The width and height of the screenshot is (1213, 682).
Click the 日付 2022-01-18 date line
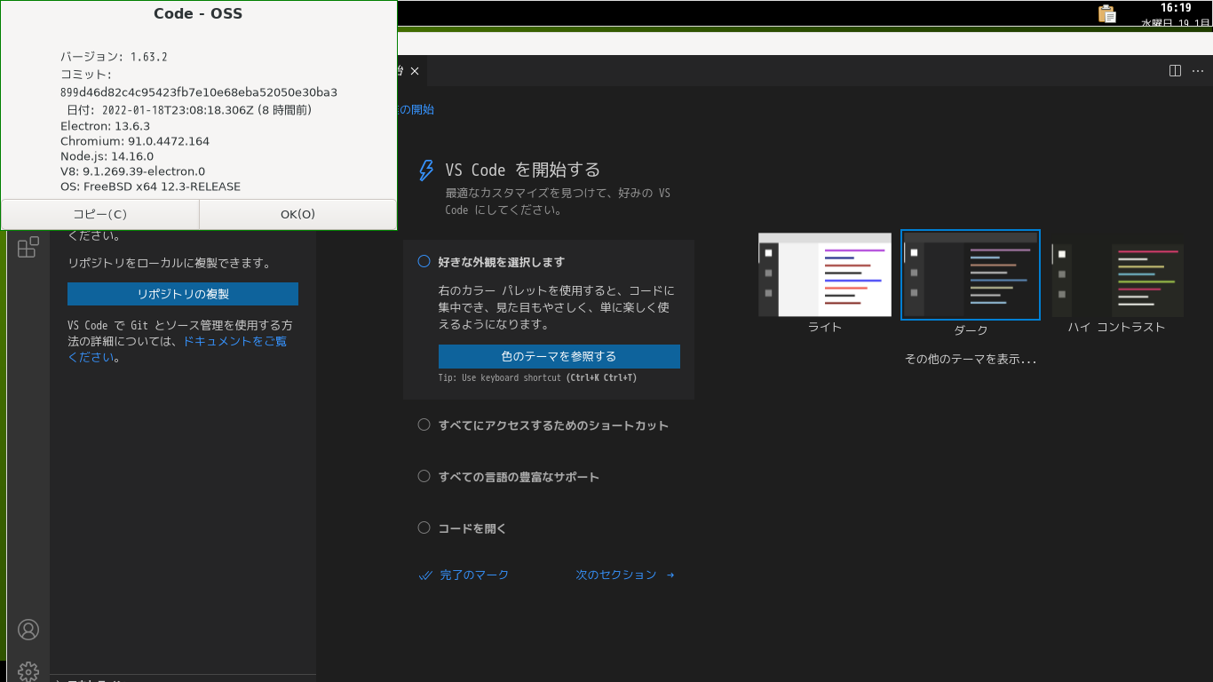[x=189, y=110]
